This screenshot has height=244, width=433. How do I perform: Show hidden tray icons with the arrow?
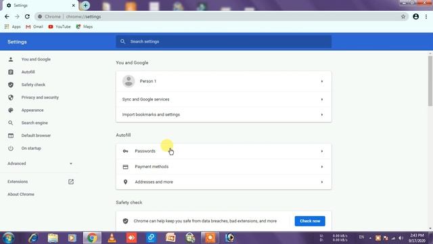[370, 238]
